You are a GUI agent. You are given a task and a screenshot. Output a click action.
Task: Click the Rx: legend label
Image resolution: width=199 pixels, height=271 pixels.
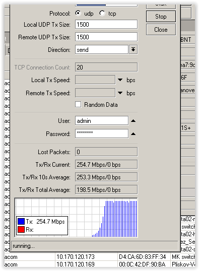(30, 230)
